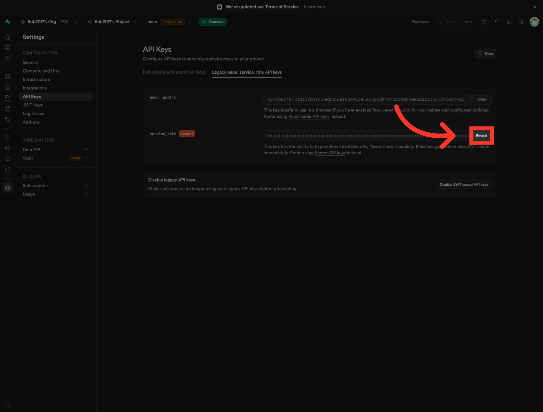Follow the Publishable API keys link
543x412 pixels.
point(309,116)
